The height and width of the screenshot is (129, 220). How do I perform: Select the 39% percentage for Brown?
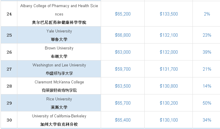coord(207,52)
